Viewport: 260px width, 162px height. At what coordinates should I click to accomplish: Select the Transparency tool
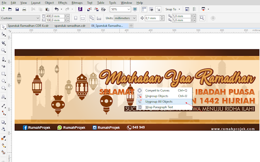(x=3, y=129)
